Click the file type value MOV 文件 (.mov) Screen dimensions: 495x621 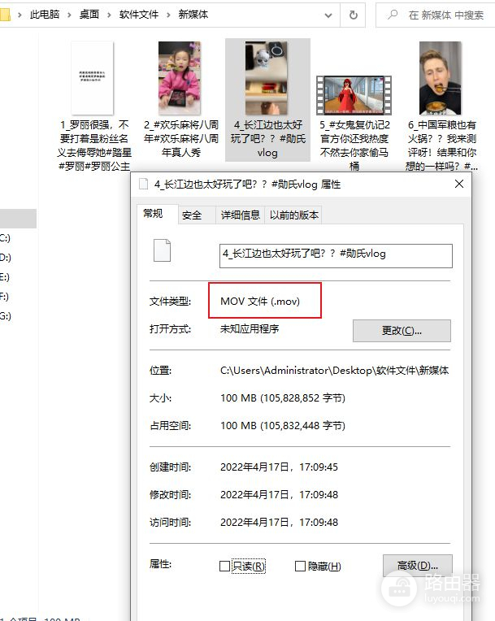260,302
